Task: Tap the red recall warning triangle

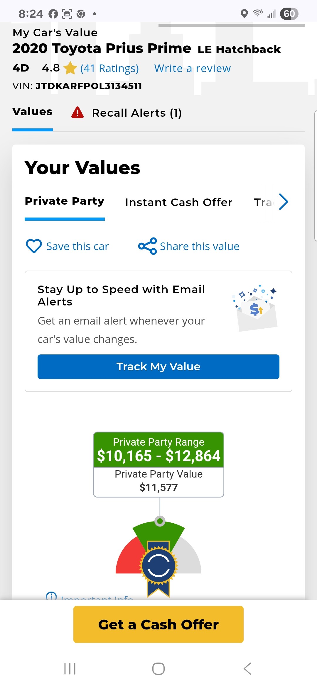Action: pos(77,113)
